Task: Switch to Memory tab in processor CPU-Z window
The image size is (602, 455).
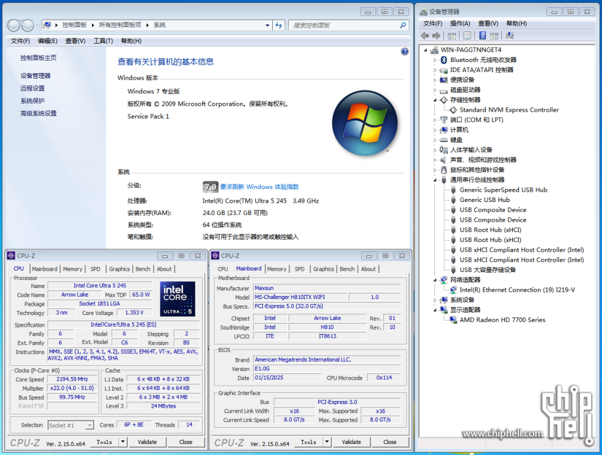Action: coord(72,269)
